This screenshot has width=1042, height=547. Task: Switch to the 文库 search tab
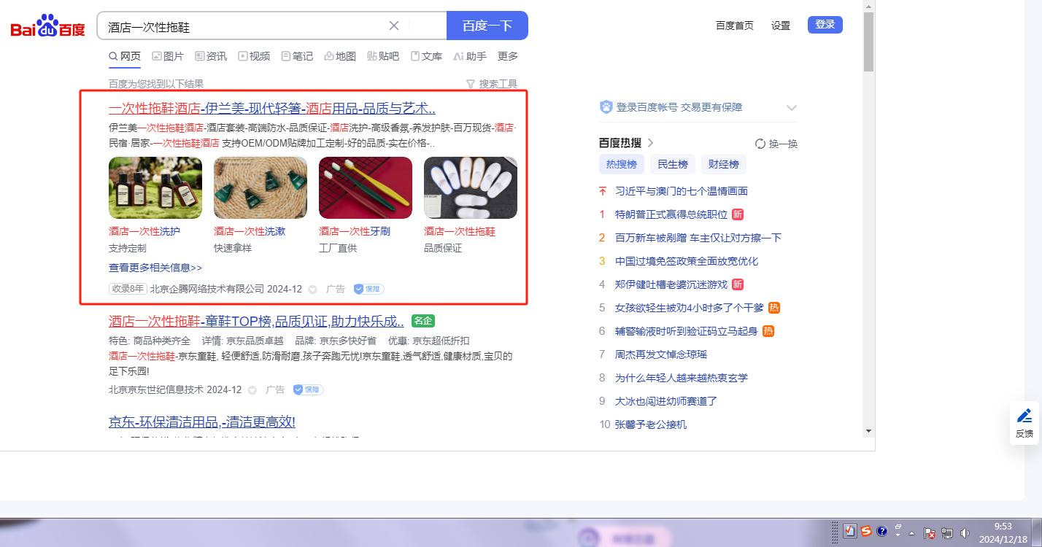(x=427, y=56)
